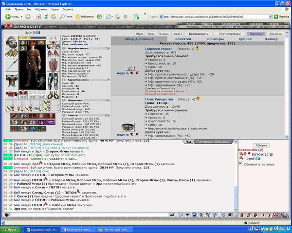Toggle the Обновлять автомат. checkbox
The width and height of the screenshot is (292, 233).
[x=241, y=164]
